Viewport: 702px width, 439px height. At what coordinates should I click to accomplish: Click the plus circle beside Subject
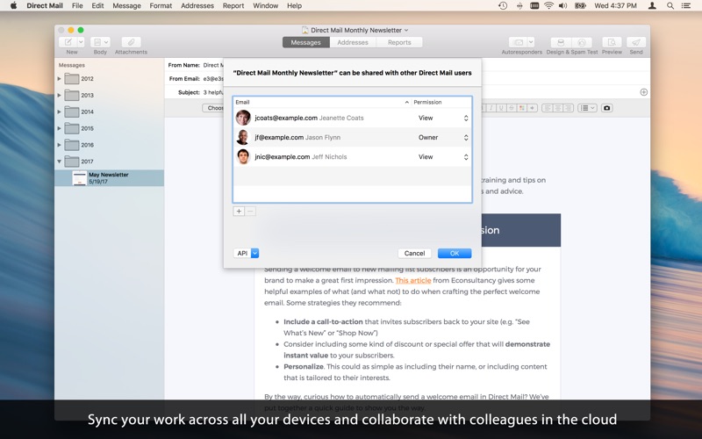pyautogui.click(x=644, y=92)
